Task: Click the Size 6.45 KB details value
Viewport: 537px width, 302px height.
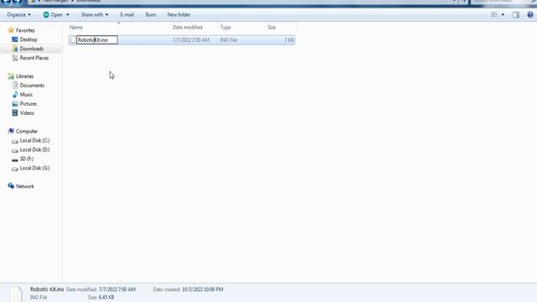Action: (x=107, y=297)
